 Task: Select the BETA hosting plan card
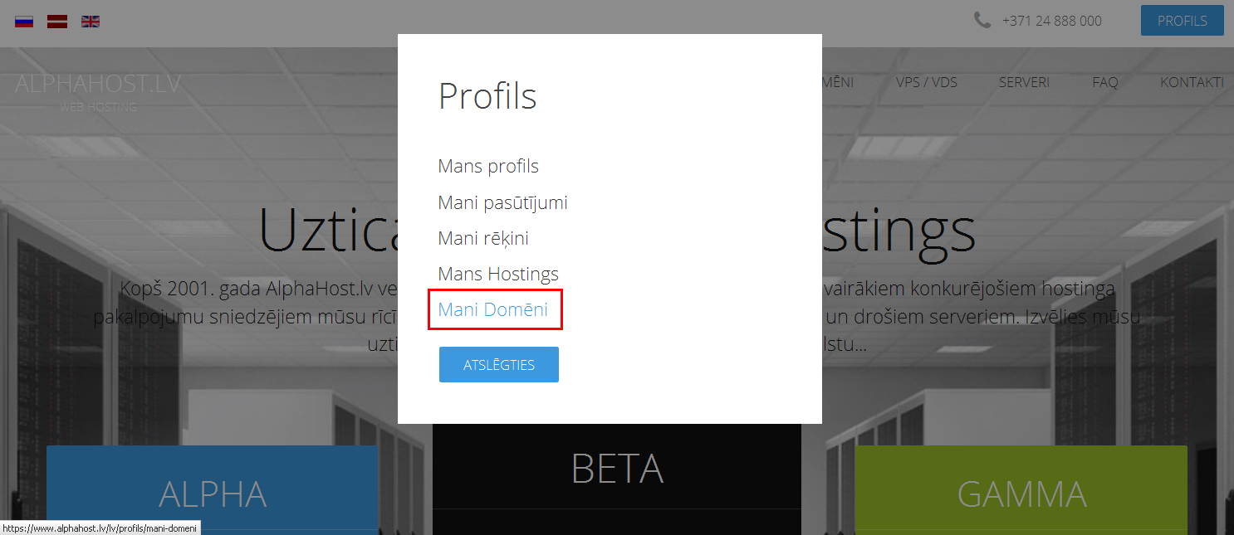tap(617, 479)
